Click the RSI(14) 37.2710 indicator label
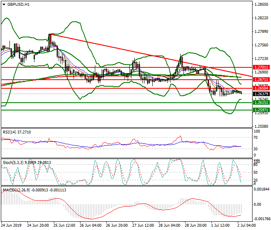The height and width of the screenshot is (230, 271). (x=17, y=132)
